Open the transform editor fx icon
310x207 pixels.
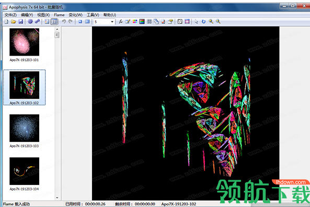[121, 21]
